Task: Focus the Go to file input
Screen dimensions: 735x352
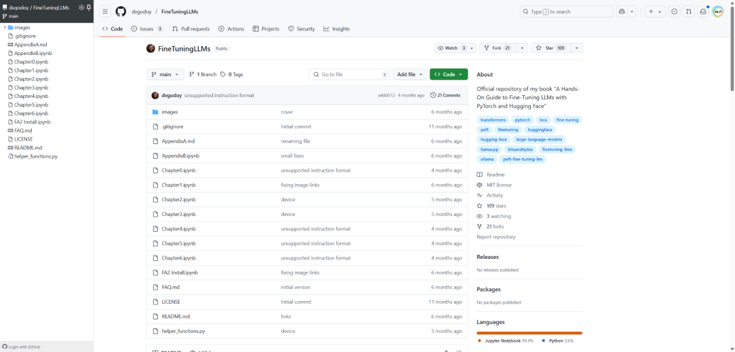Action: coord(349,75)
